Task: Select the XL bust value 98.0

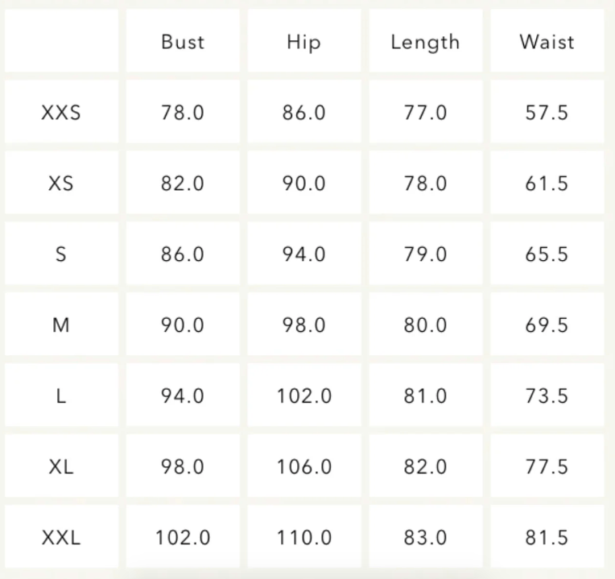Action: pos(183,467)
